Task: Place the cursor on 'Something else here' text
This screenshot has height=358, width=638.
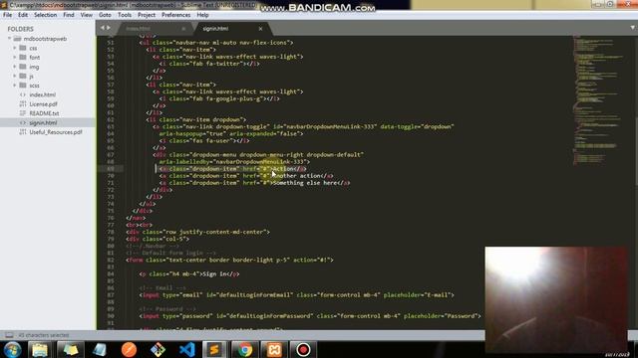Action: pyautogui.click(x=305, y=183)
